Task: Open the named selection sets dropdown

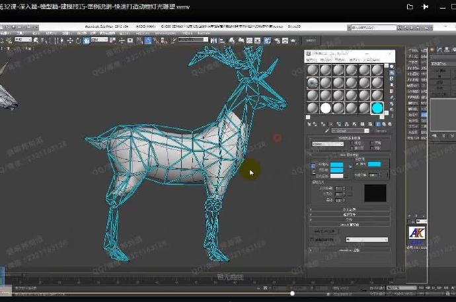Action: [x=194, y=39]
